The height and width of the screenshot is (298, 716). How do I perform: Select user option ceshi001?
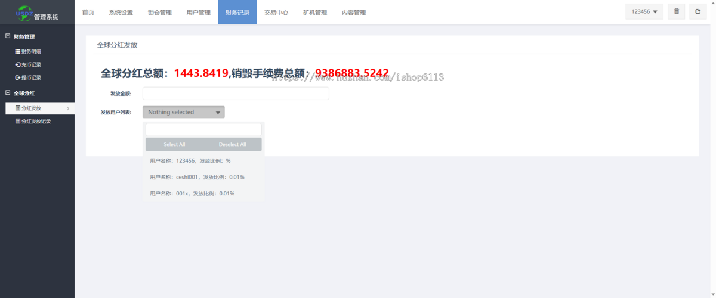coord(203,177)
